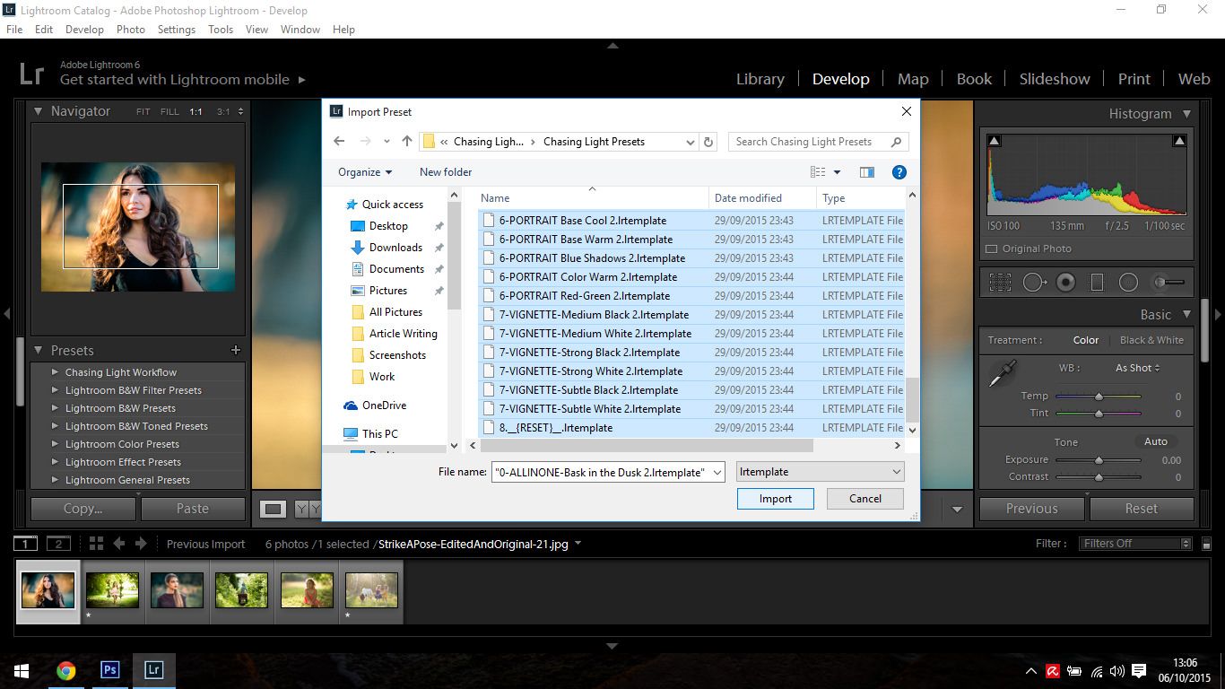The image size is (1225, 689).
Task: Open the Action Center notification icon
Action: point(1139,670)
